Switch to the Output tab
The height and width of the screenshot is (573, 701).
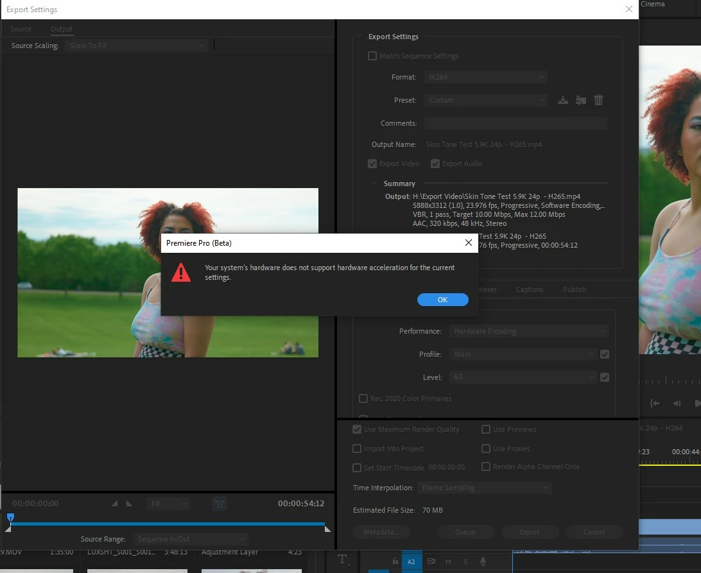61,29
